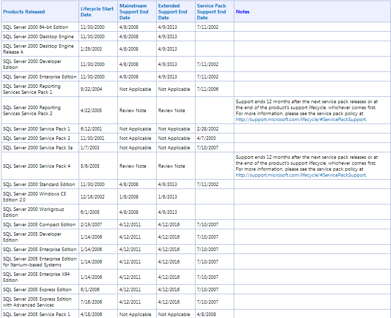Select SQL Server 2000 Enterprise Edition cell
The image size is (391, 318).
pyautogui.click(x=40, y=77)
